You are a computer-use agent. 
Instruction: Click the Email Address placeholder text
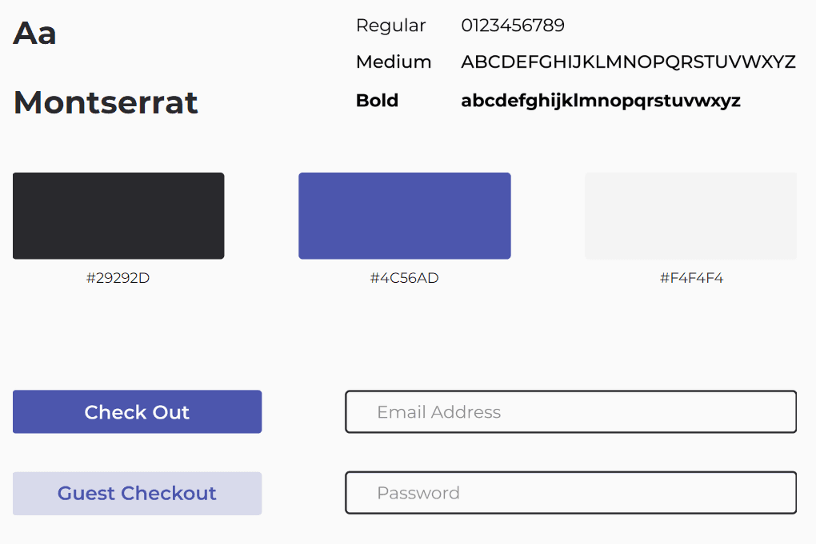(x=438, y=412)
